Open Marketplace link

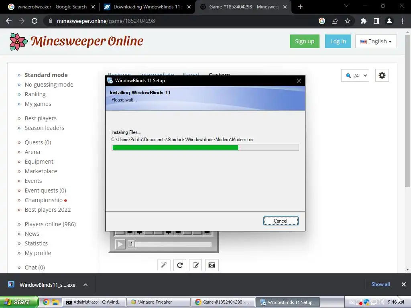tap(41, 171)
